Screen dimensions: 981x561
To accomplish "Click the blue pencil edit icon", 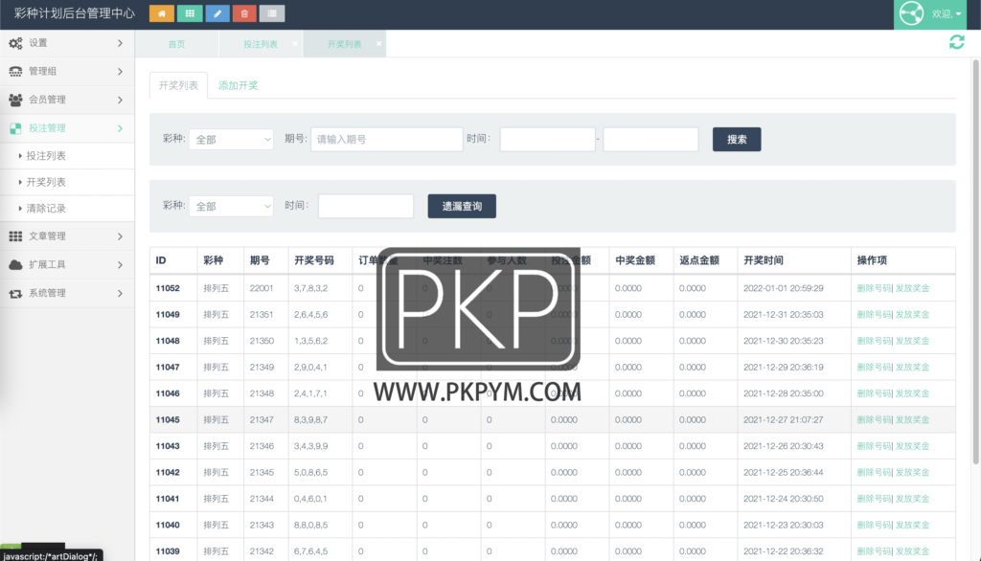I will (217, 13).
